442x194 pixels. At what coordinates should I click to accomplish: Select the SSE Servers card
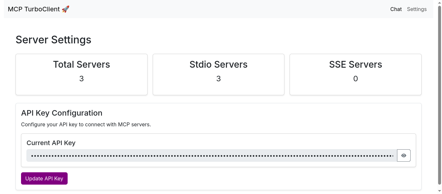(x=355, y=74)
